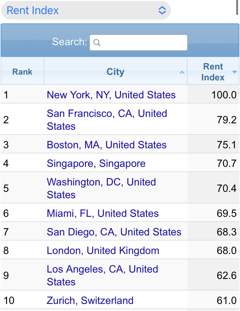Select the Singapore, Singapore city link

coord(96,163)
